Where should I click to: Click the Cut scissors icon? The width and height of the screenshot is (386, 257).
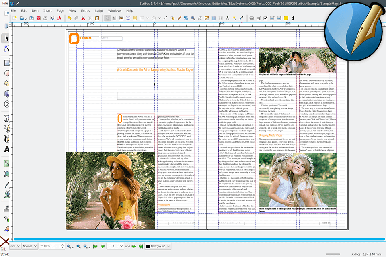83,18
